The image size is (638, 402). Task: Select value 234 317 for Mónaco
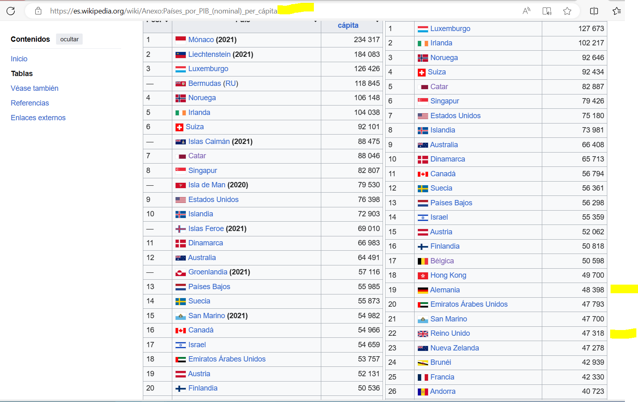[367, 40]
